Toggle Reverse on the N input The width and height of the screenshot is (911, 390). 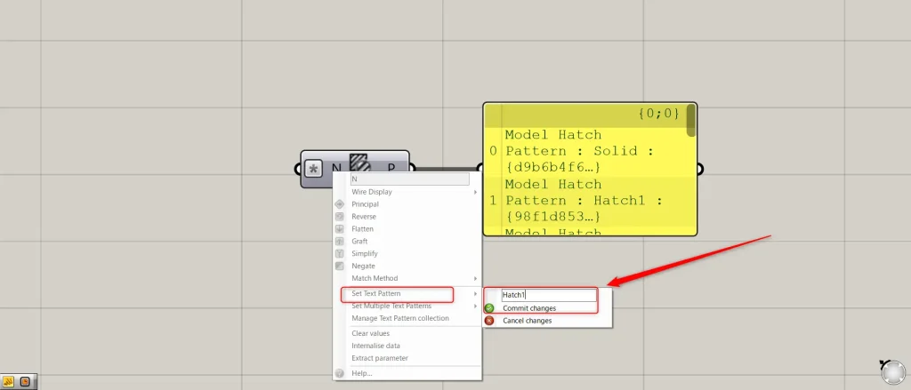click(x=364, y=217)
